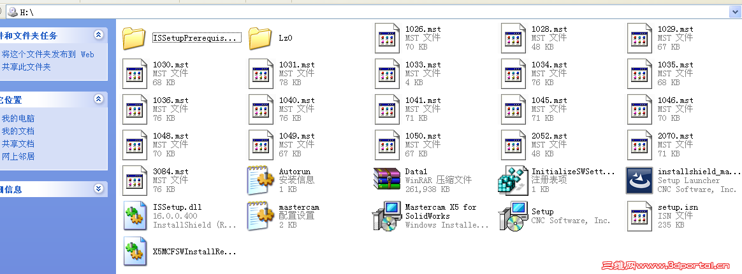Go to Shared Documents (共享文档)

(x=18, y=144)
